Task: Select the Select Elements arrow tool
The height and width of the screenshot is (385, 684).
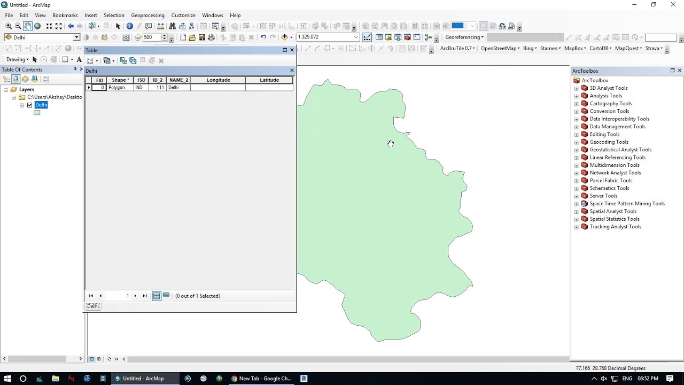Action: 118,26
